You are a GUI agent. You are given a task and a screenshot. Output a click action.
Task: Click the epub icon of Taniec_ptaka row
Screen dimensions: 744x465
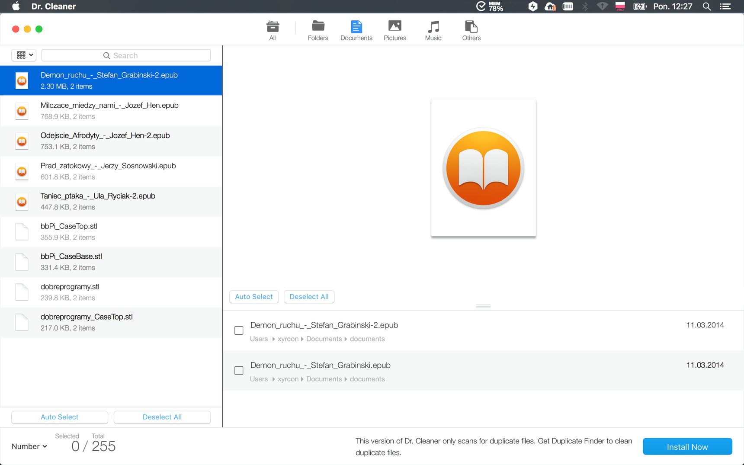[x=22, y=202]
